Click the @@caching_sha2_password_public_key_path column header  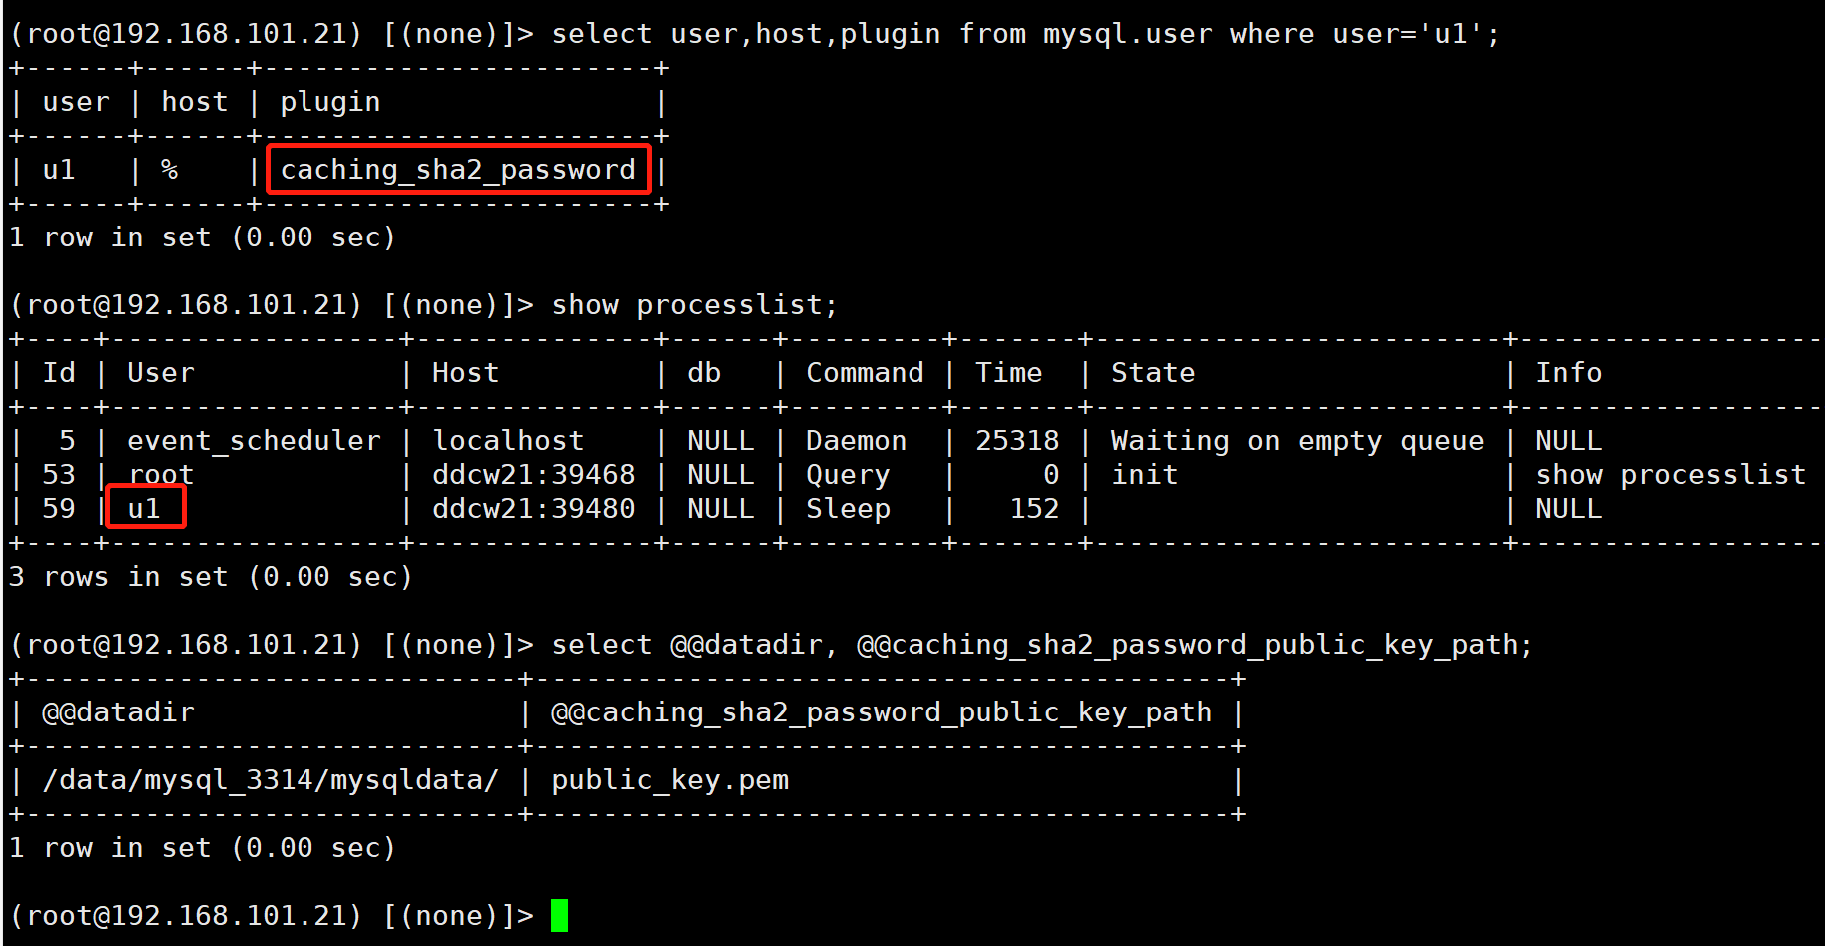click(x=881, y=712)
